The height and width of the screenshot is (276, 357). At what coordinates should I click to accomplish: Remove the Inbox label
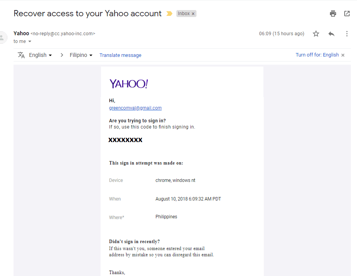tap(193, 13)
